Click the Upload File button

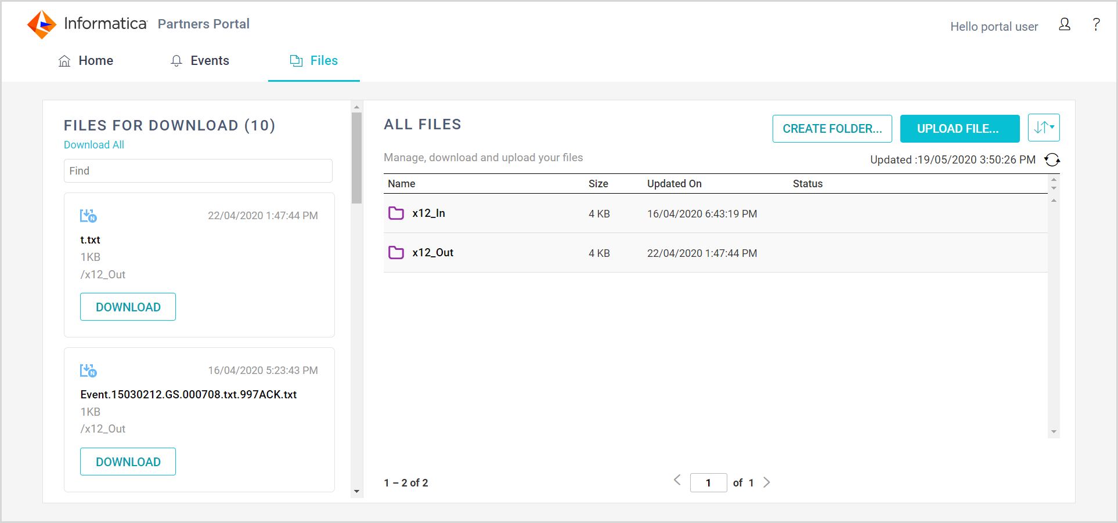pyautogui.click(x=960, y=129)
